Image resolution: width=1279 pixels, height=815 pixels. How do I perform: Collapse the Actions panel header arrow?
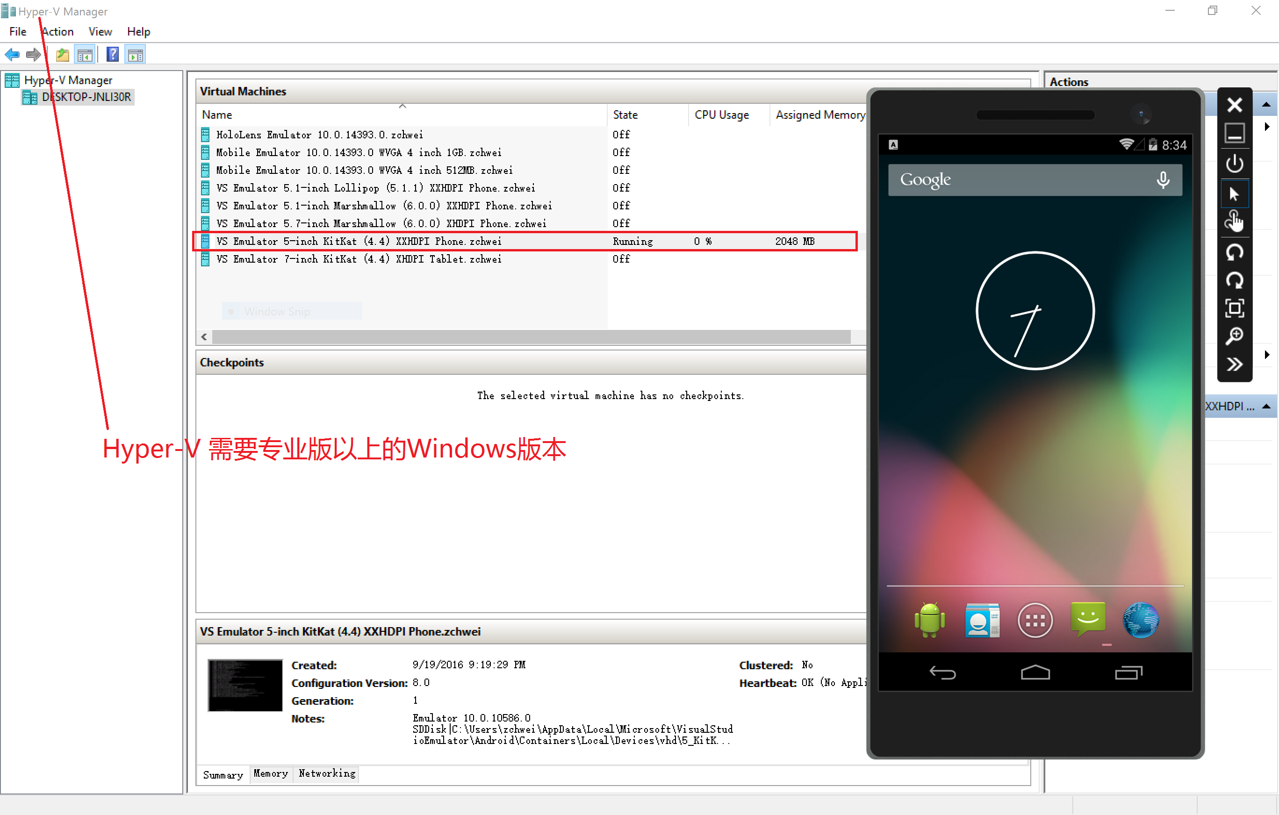coord(1266,104)
